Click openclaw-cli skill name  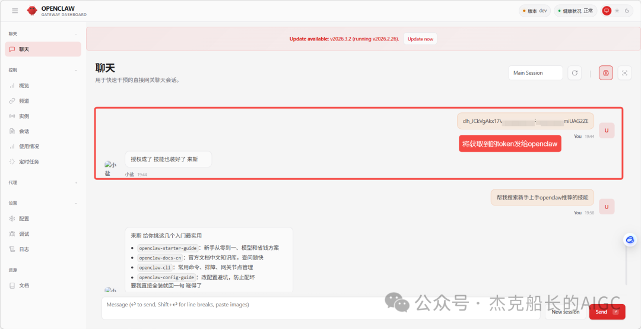(155, 267)
